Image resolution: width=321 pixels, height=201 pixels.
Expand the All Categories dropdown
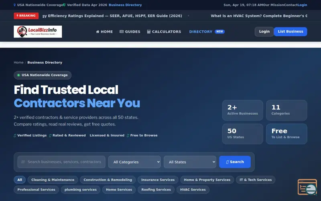click(x=134, y=162)
